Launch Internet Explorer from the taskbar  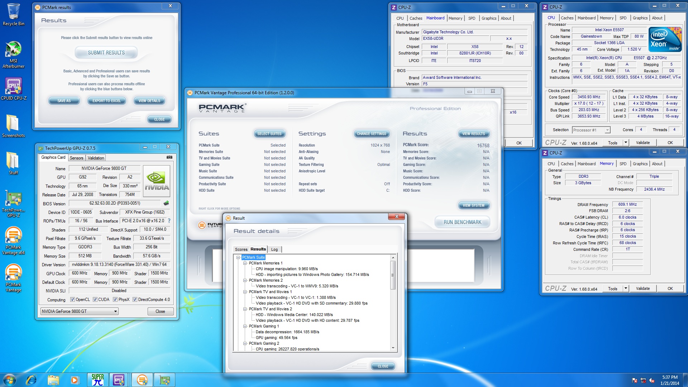pyautogui.click(x=32, y=380)
